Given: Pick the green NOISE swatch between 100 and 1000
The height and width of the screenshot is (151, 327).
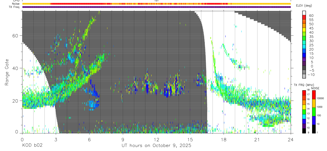Looking at the screenshot, I should [314, 112].
